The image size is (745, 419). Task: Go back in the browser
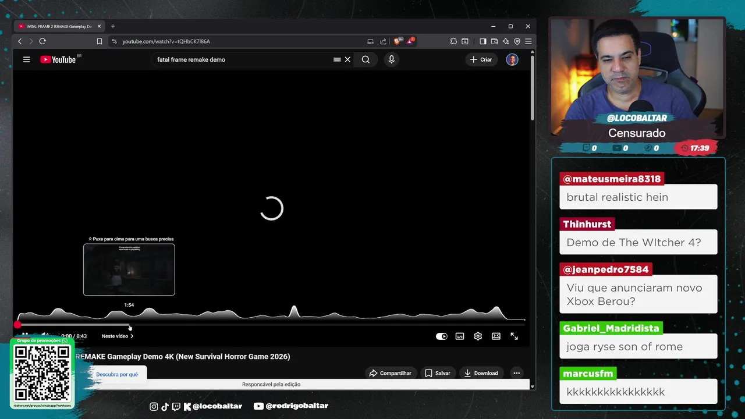pos(20,41)
